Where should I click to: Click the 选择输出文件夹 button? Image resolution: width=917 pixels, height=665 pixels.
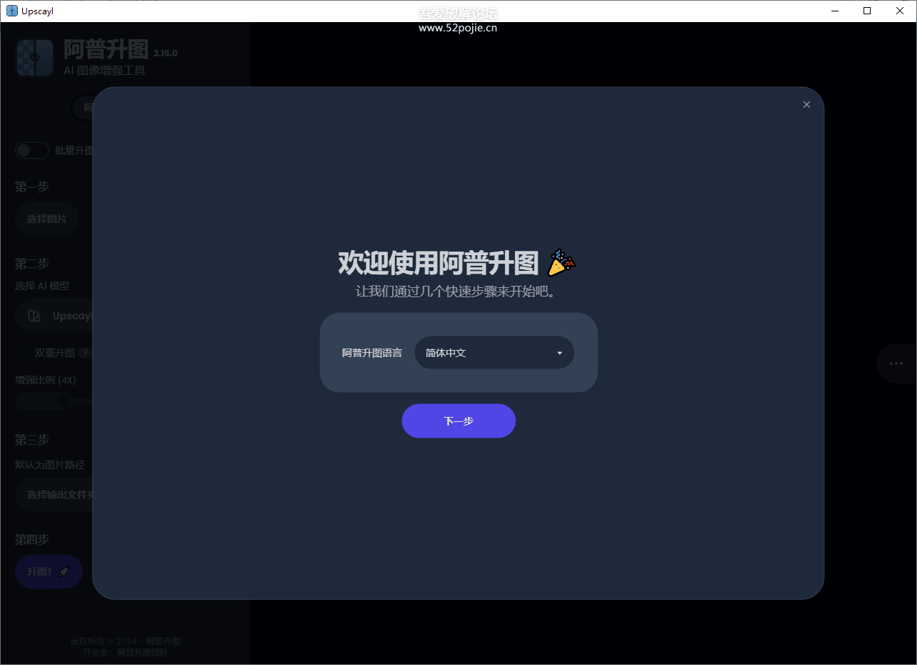[54, 495]
